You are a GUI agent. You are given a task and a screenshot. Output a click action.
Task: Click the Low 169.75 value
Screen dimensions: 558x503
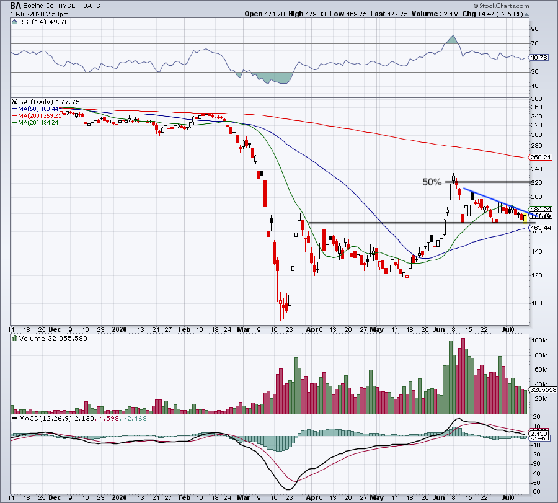point(348,14)
